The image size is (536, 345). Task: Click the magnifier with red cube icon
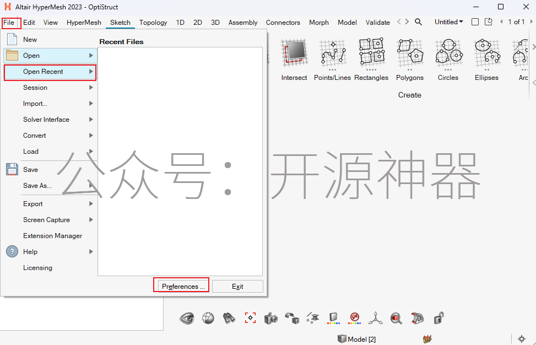pos(396,319)
